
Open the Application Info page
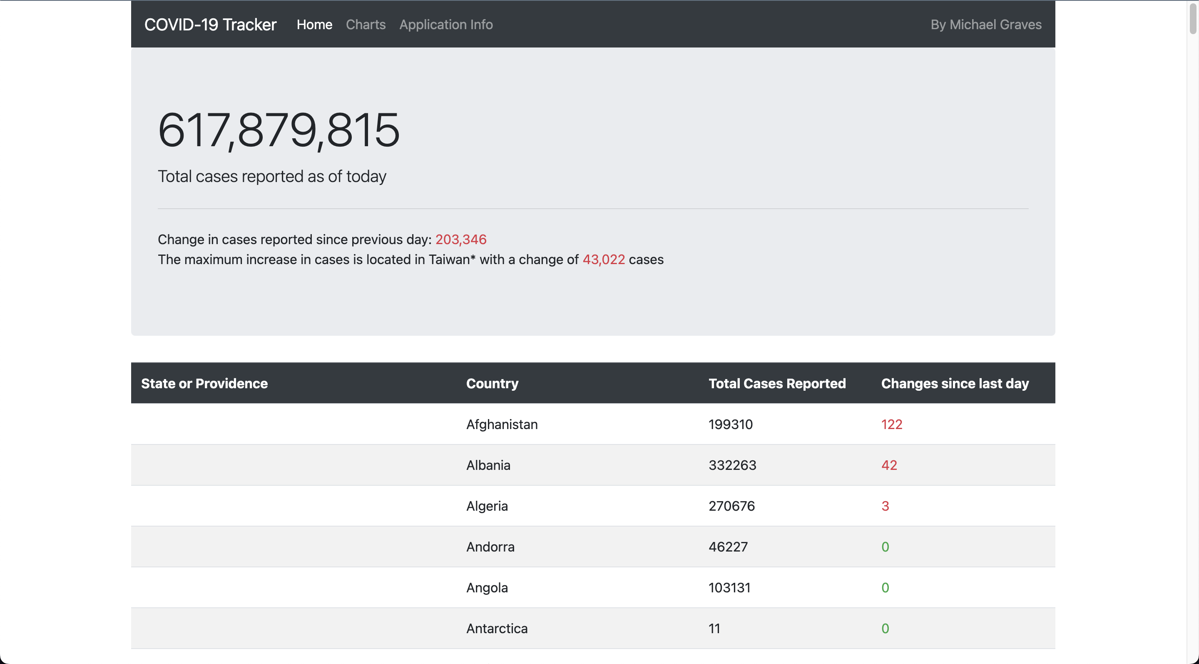(x=445, y=24)
